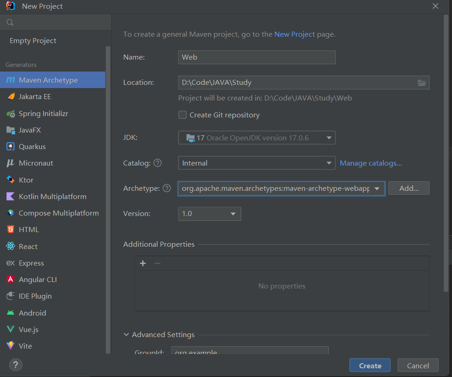Click the Add... archetype button

(x=409, y=188)
